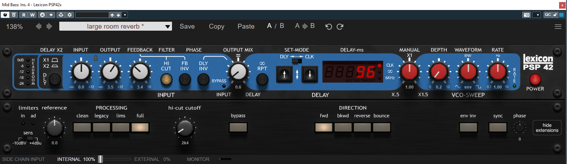Screen dimensions: 567x164
Task: Enable Write automation W button
Action: pos(32,15)
